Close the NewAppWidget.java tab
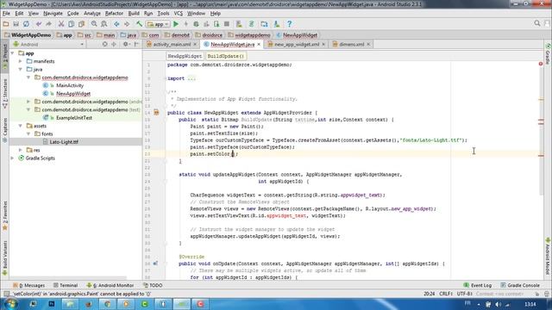The height and width of the screenshot is (310, 552). pos(259,44)
